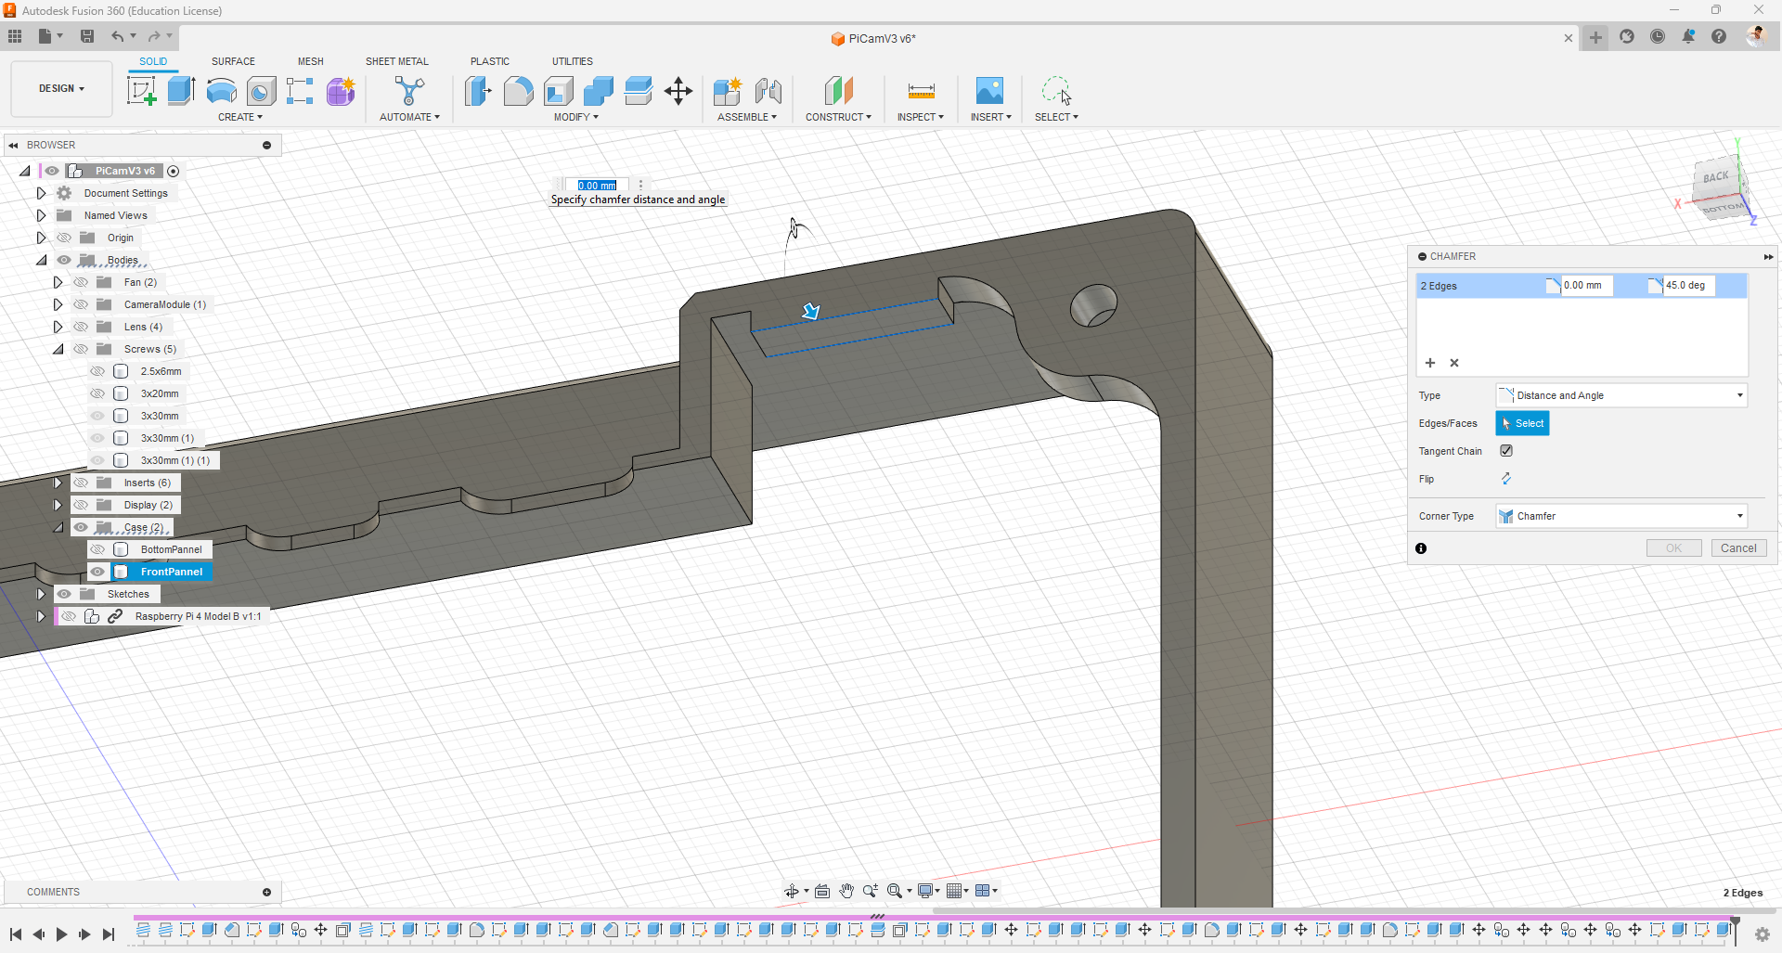Toggle visibility of CameraModule (1) folder
The width and height of the screenshot is (1782, 953).
pos(81,304)
